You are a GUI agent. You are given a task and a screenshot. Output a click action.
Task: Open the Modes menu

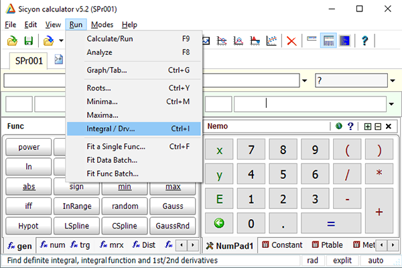coord(102,25)
